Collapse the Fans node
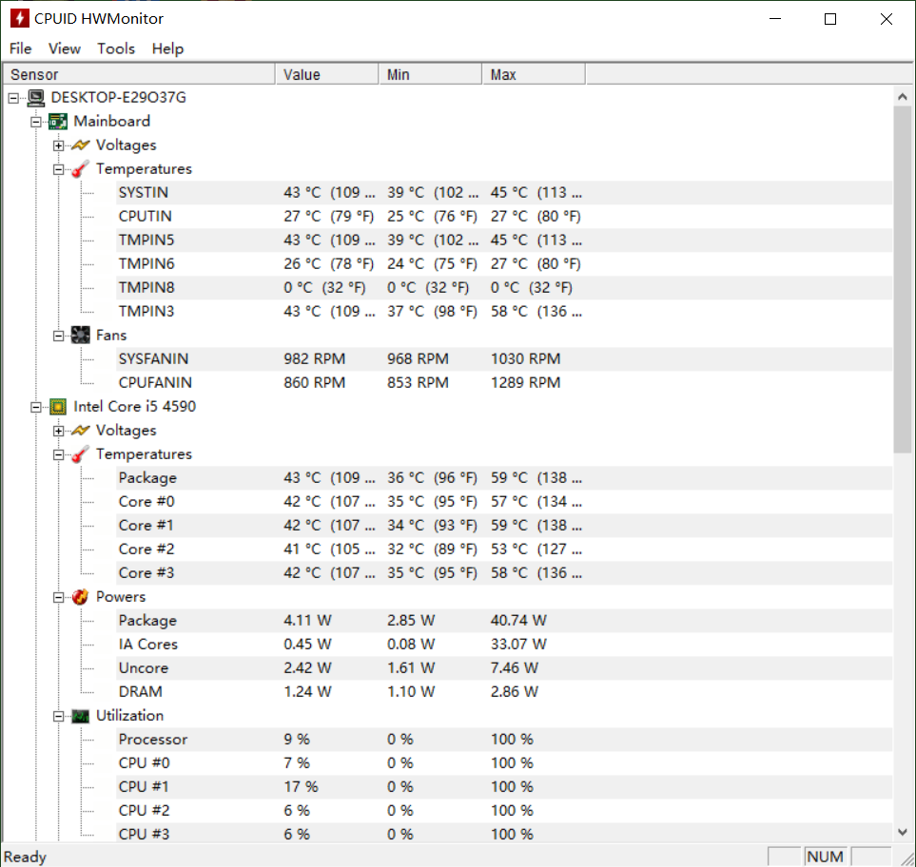Screen dimensions: 916x867 [x=58, y=336]
